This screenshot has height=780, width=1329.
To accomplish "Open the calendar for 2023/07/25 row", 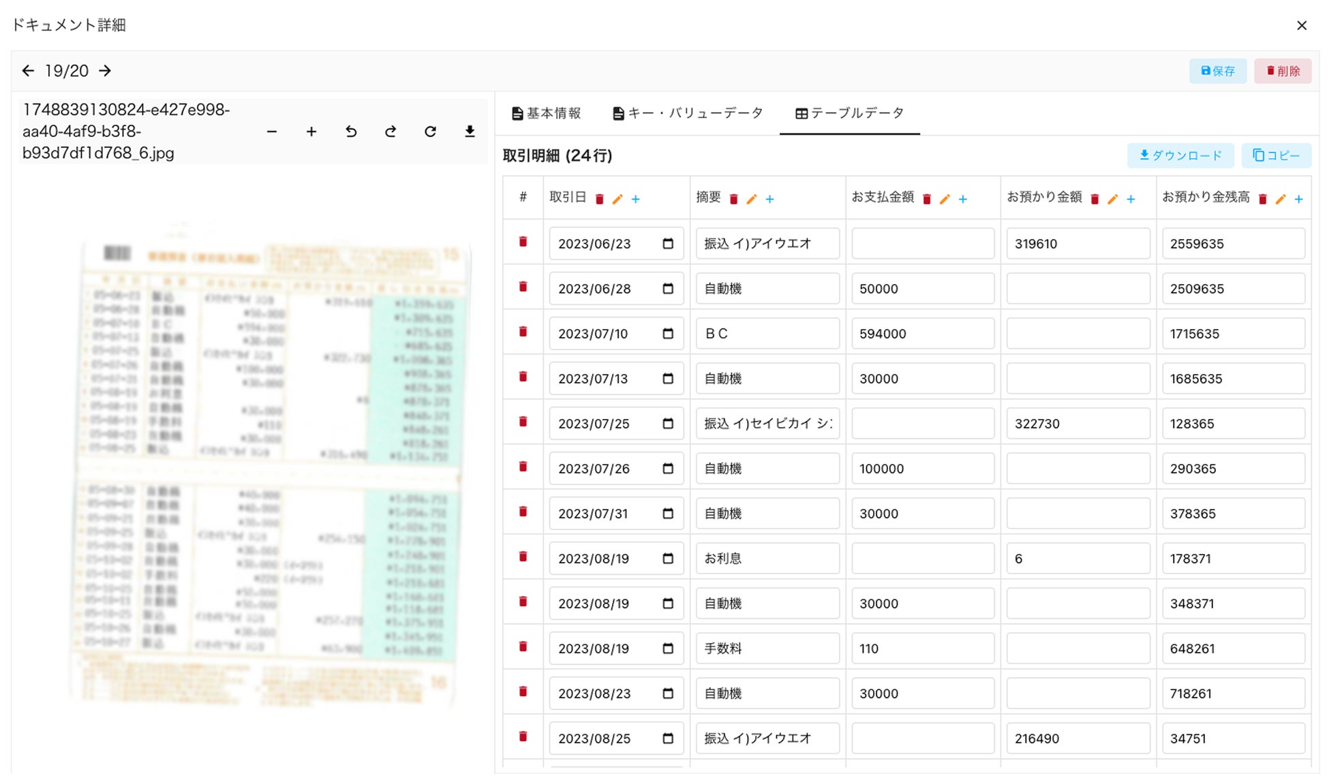I will pyautogui.click(x=668, y=424).
